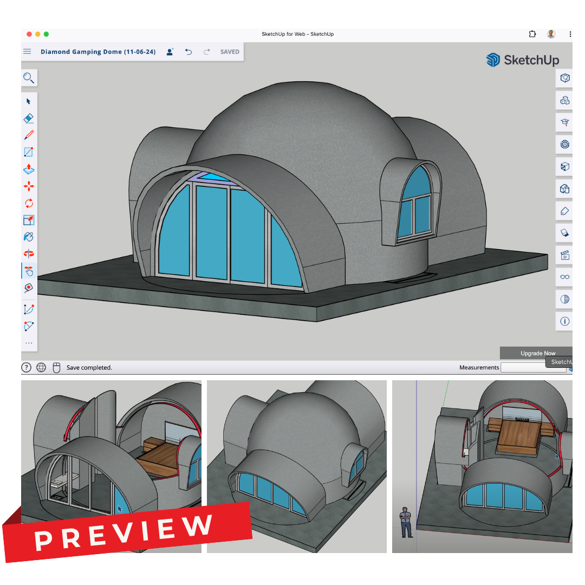Open the main SketchUp hamburger menu

[27, 51]
